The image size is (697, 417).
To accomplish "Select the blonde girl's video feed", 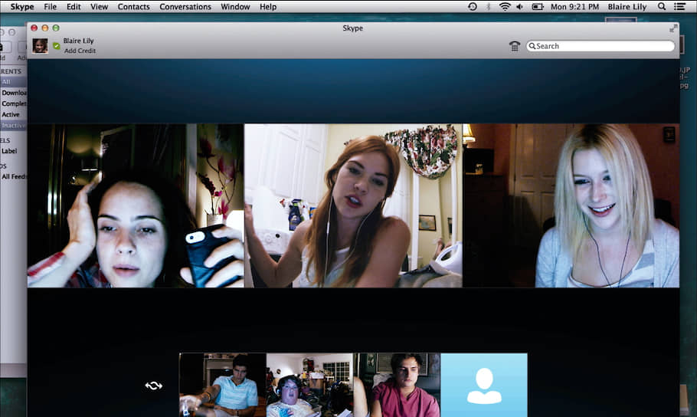I will click(x=571, y=205).
